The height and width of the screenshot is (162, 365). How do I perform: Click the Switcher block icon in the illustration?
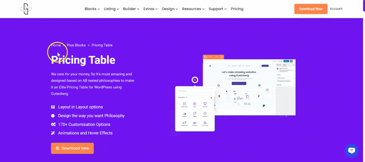pyautogui.click(x=185, y=114)
